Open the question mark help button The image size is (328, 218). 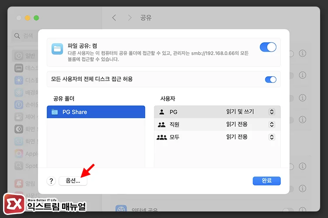tap(51, 181)
